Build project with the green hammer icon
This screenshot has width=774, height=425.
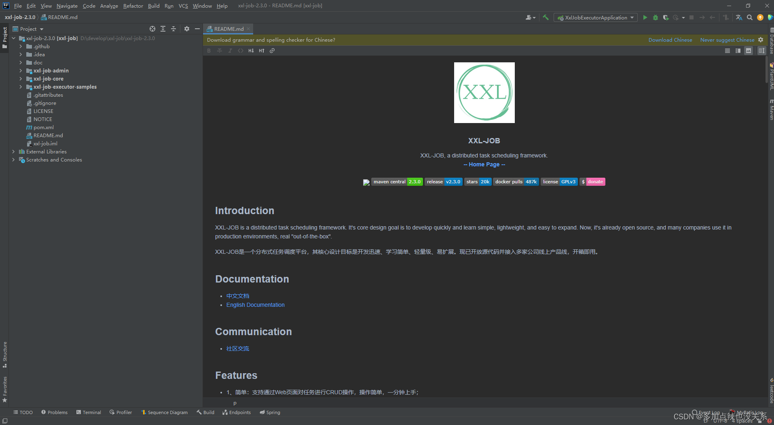tap(546, 17)
